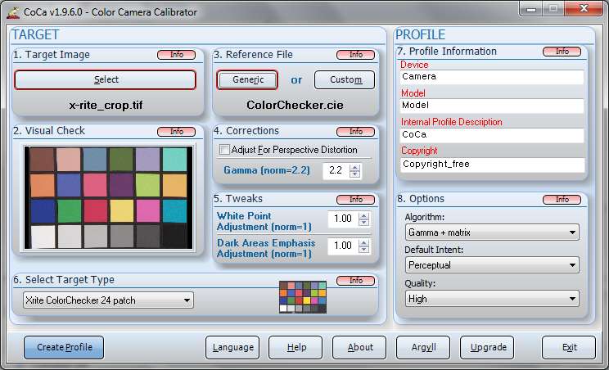Click the Copyright text field
Screen dimensions: 609x370
(x=492, y=164)
